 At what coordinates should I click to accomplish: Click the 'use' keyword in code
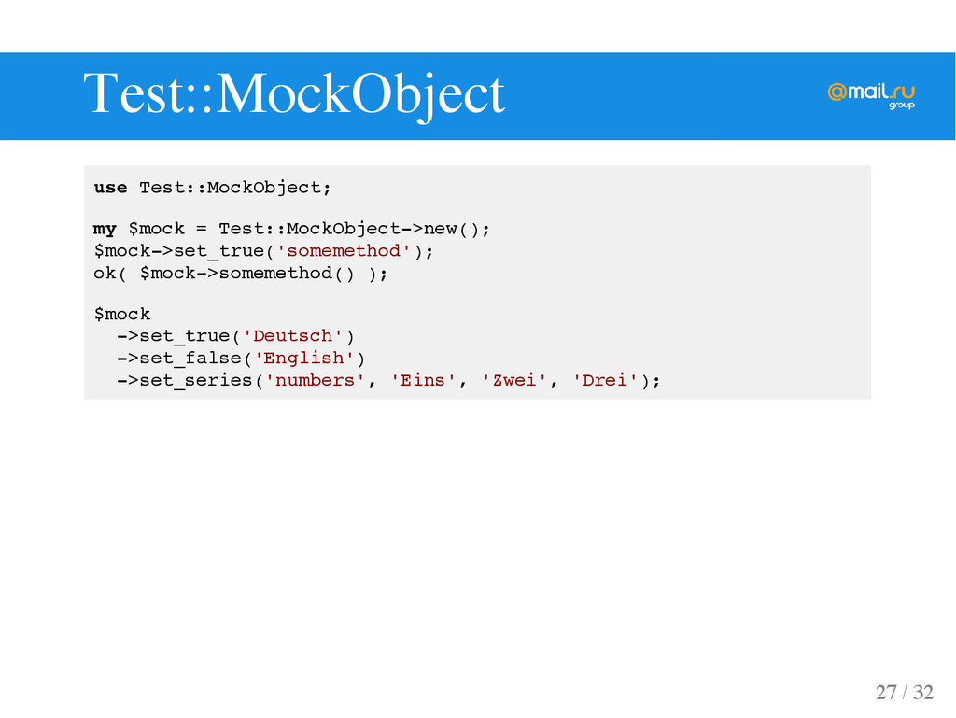(x=110, y=188)
